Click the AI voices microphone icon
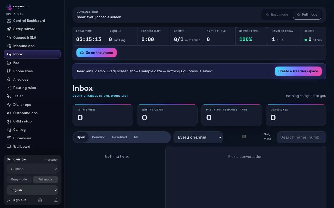The width and height of the screenshot is (334, 208). point(9,79)
